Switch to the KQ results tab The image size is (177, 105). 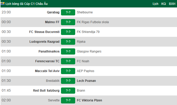(164, 4)
